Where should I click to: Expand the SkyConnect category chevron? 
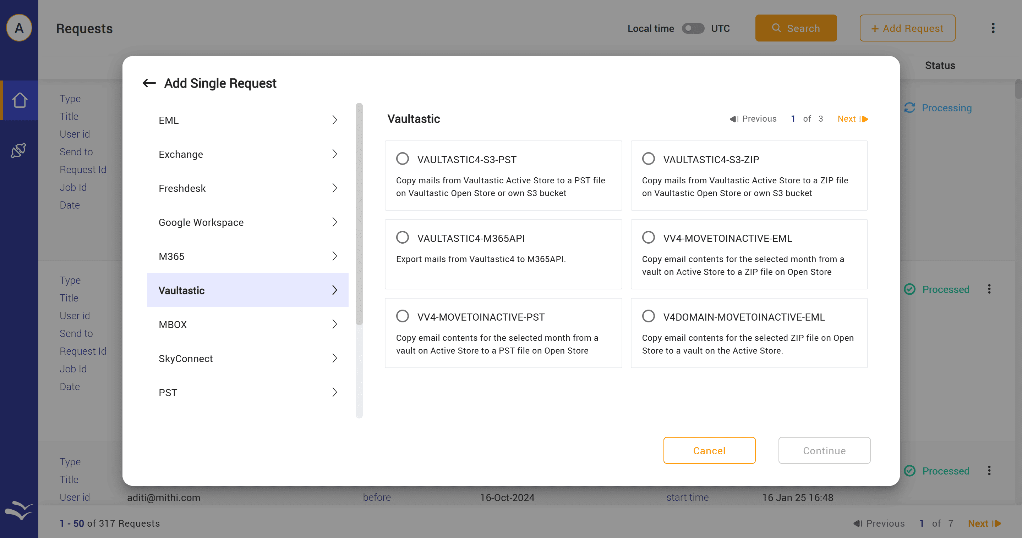pos(334,359)
